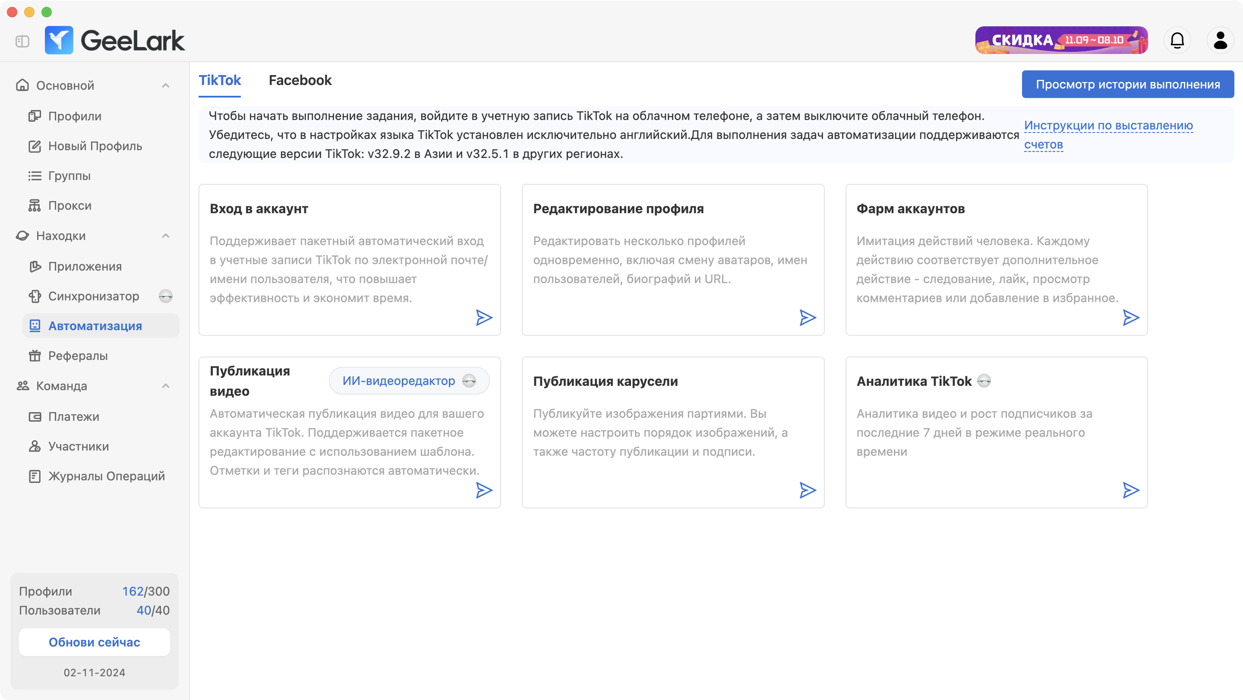This screenshot has width=1243, height=700.
Task: Open the СКИДКА discount banner
Action: pos(1061,40)
